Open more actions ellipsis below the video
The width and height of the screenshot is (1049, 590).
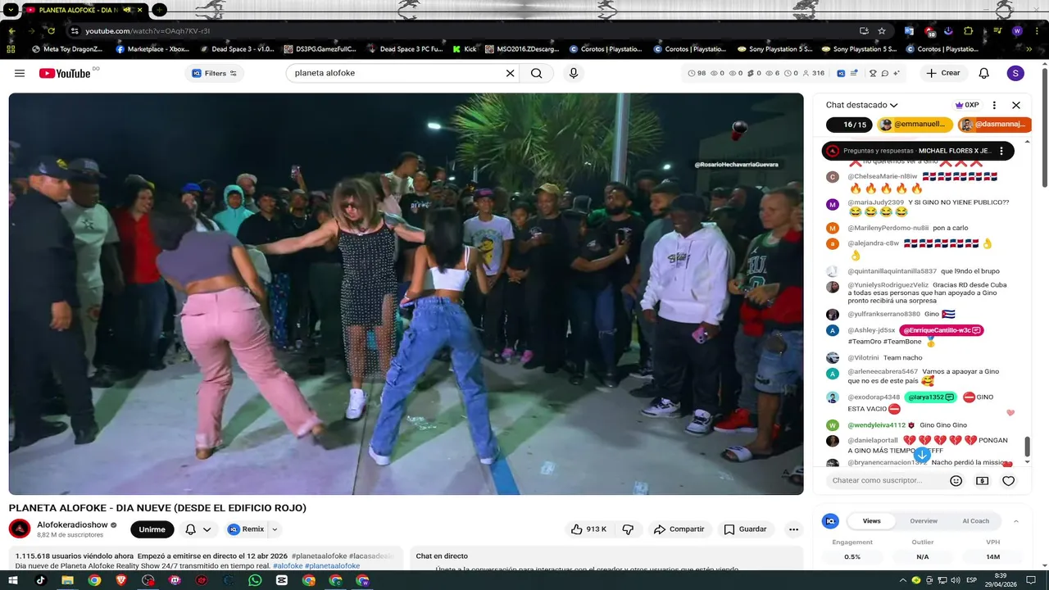click(x=793, y=529)
